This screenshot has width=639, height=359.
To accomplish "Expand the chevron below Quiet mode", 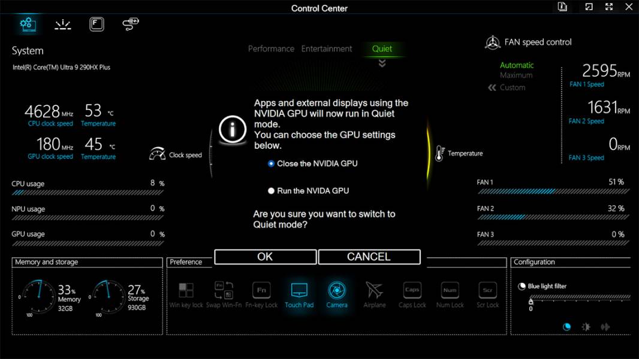I will tap(382, 63).
